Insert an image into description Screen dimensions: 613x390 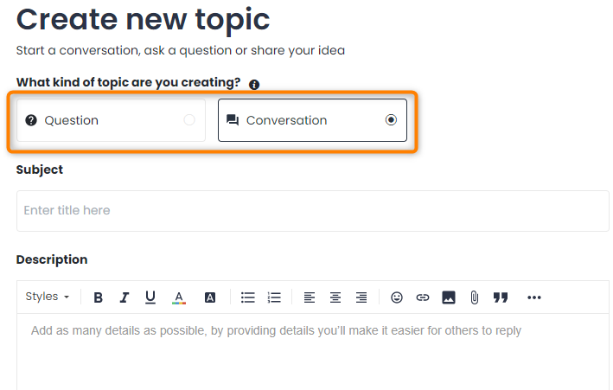tap(449, 297)
